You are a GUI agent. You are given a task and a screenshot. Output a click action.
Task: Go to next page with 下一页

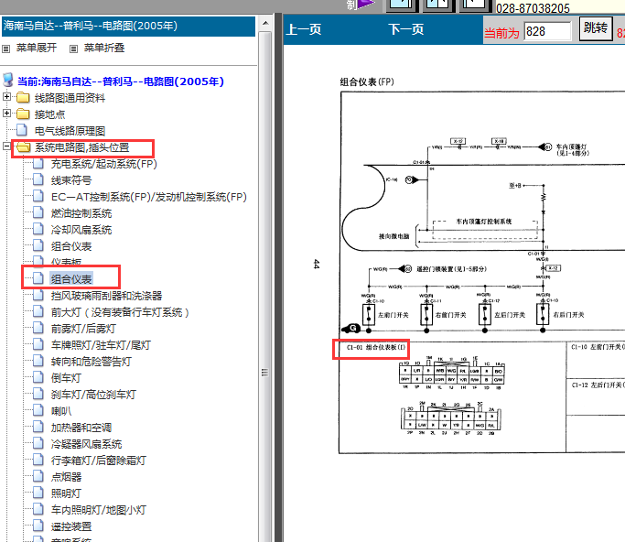405,29
